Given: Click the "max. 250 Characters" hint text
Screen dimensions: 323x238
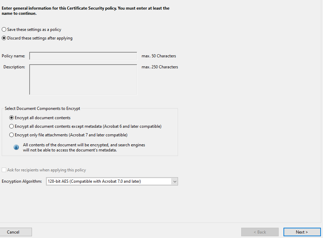Looking at the screenshot, I should [160, 67].
